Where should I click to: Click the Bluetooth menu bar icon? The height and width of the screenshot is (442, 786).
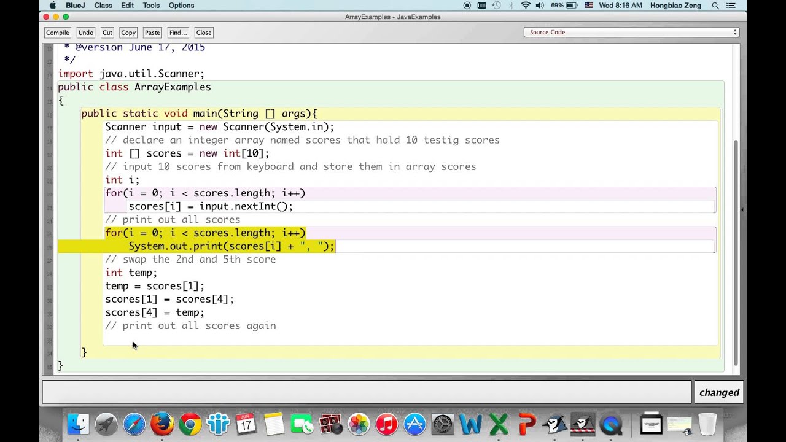(x=512, y=6)
